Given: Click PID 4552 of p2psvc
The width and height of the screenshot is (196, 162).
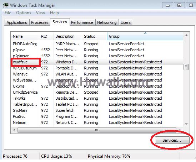Looking at the screenshot, I should 46,50.
